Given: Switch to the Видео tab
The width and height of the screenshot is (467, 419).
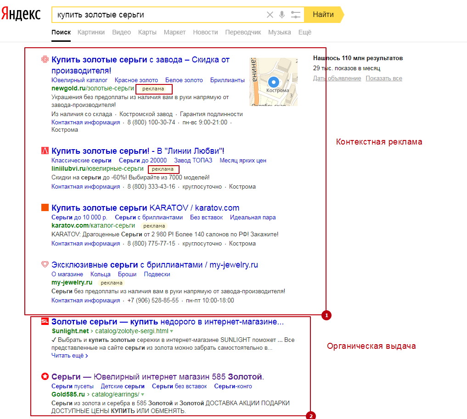Looking at the screenshot, I should (x=122, y=32).
